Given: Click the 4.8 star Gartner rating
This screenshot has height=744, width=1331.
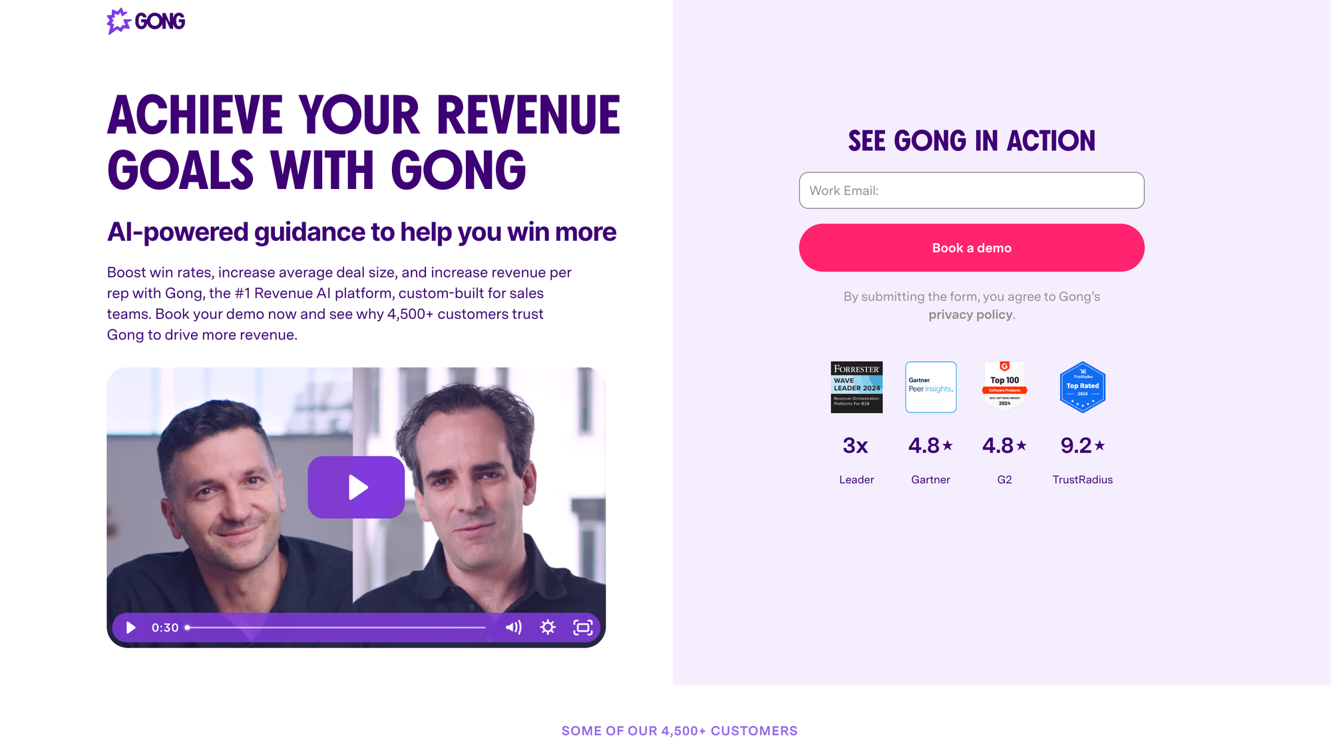Looking at the screenshot, I should tap(930, 445).
